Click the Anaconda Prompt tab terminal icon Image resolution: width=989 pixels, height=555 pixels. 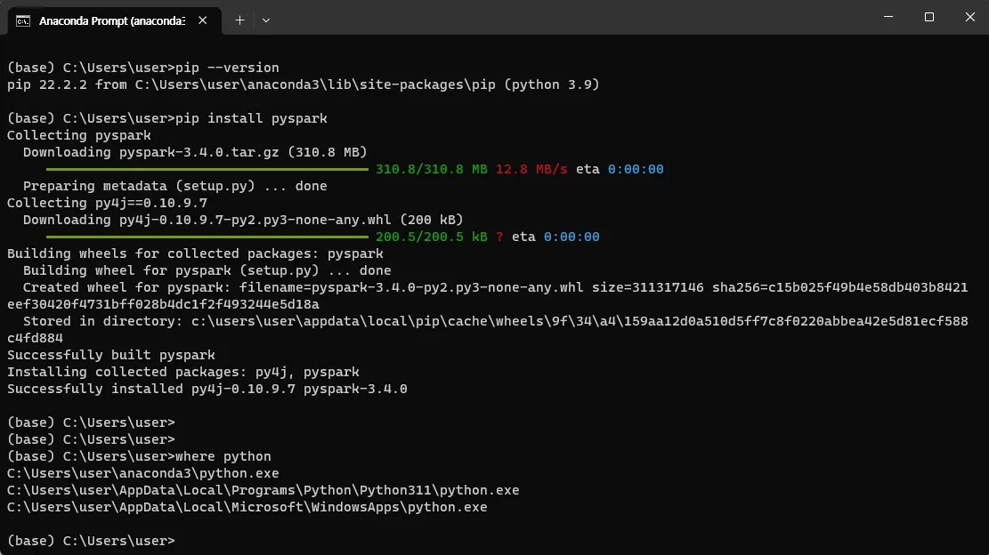coord(23,20)
